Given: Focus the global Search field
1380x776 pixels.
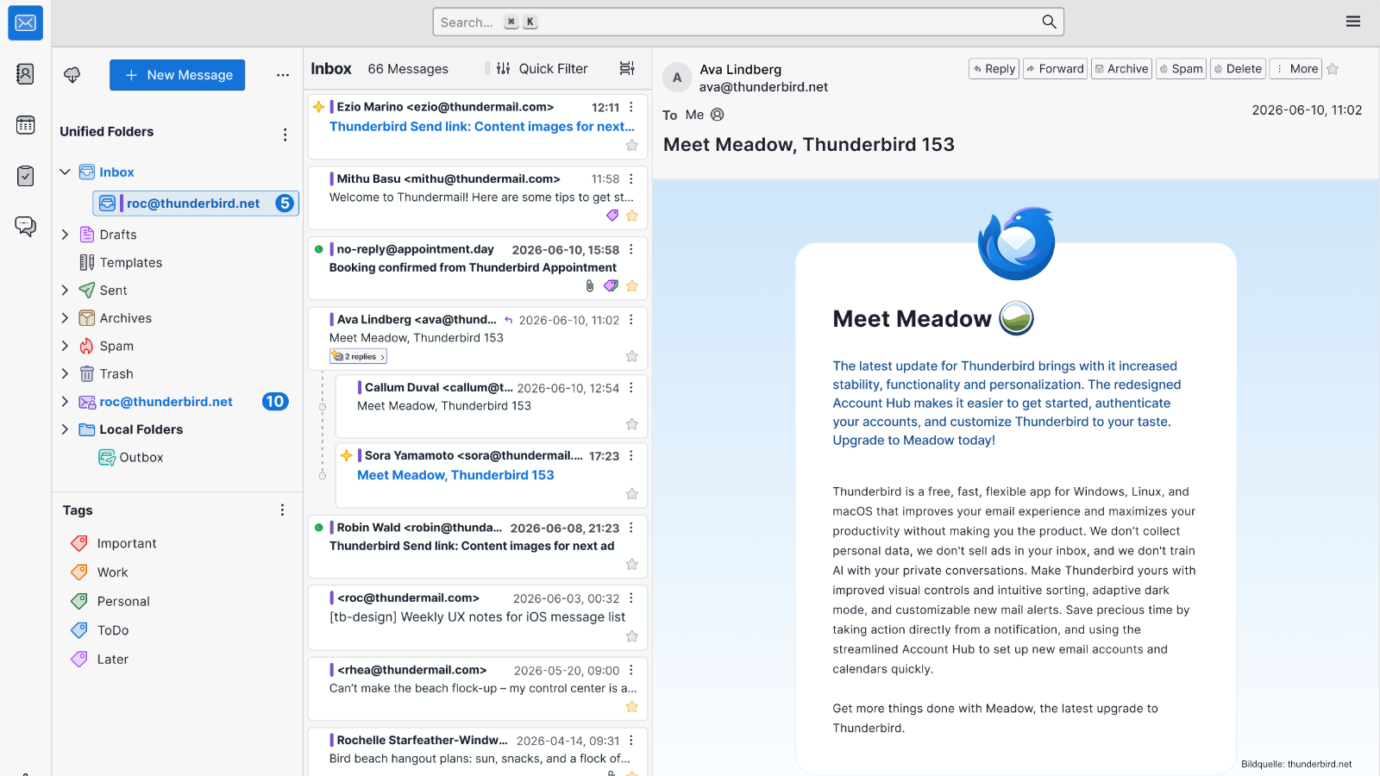Looking at the screenshot, I should (749, 22).
